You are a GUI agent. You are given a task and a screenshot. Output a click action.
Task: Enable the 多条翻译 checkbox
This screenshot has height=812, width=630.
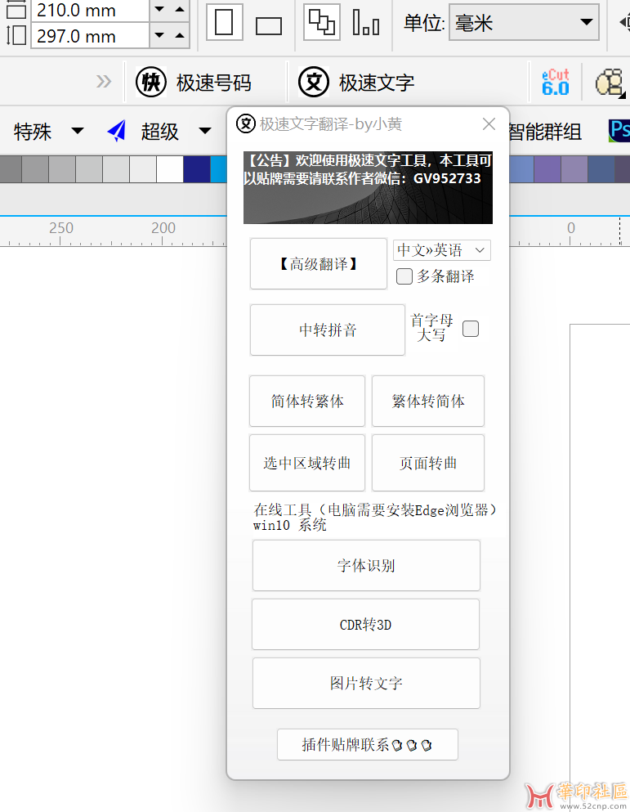click(404, 276)
